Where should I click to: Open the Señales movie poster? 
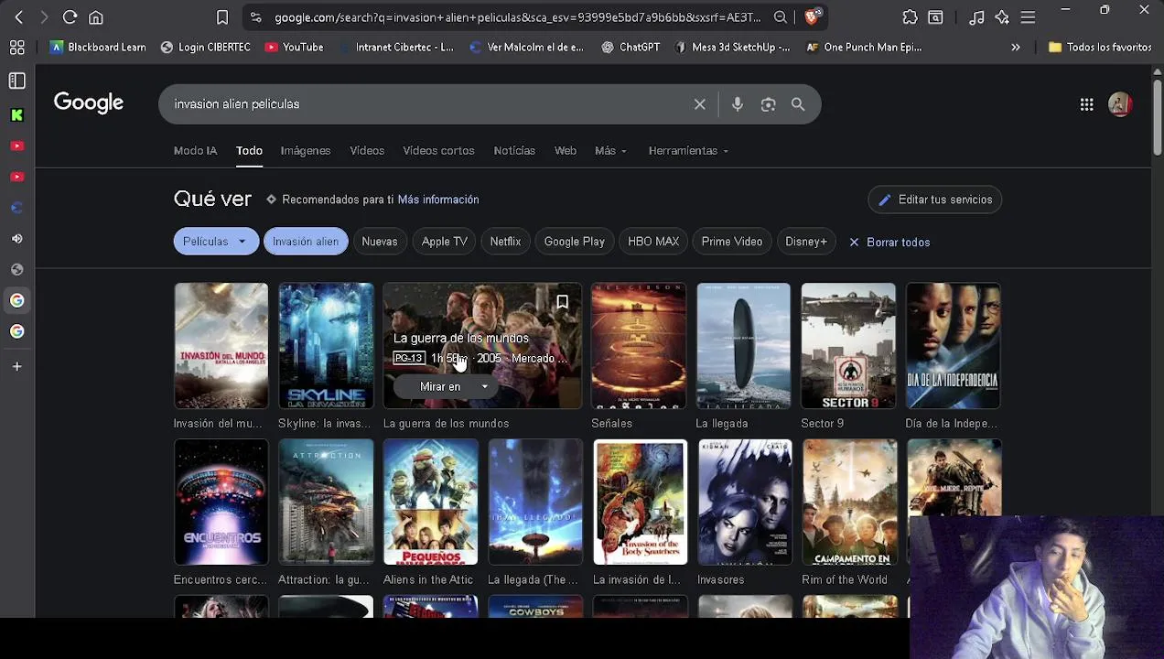point(639,346)
